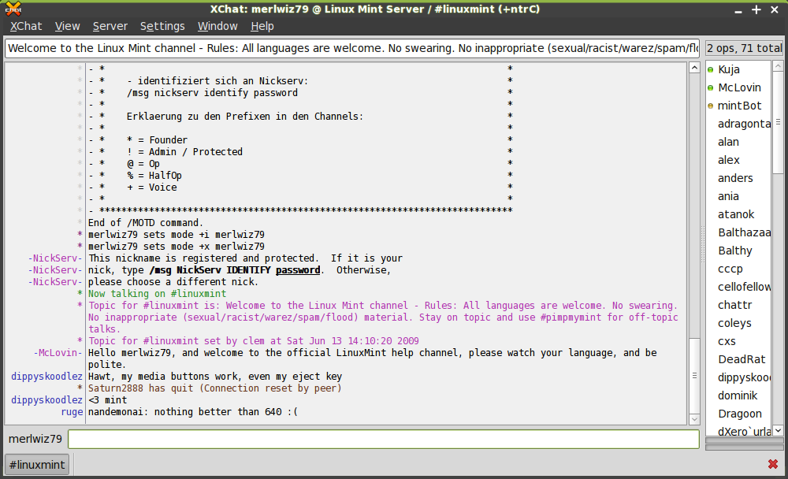Click the user list scrollbar thumb

pos(778,122)
